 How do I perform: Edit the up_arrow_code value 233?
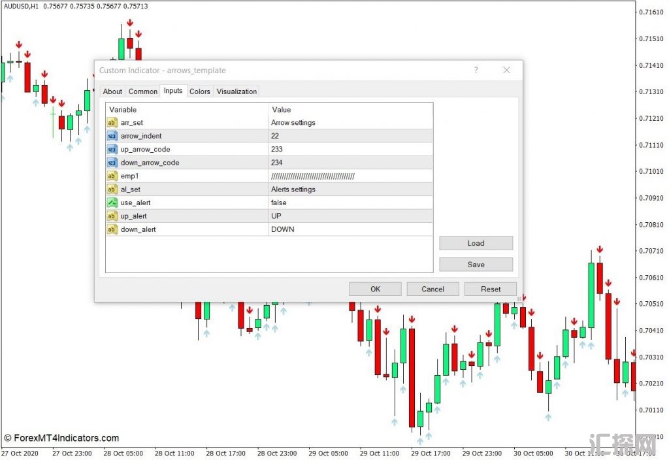pos(351,150)
